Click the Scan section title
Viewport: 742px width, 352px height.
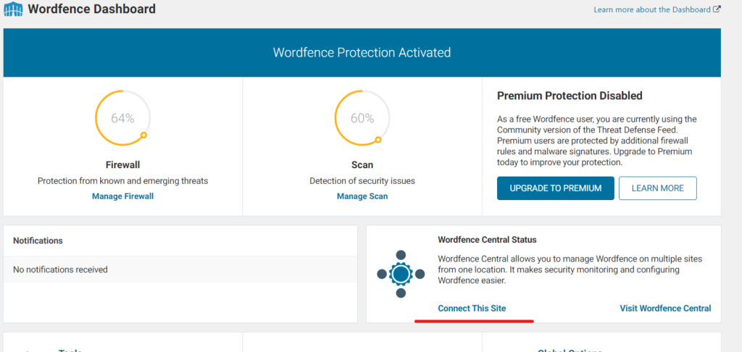362,165
